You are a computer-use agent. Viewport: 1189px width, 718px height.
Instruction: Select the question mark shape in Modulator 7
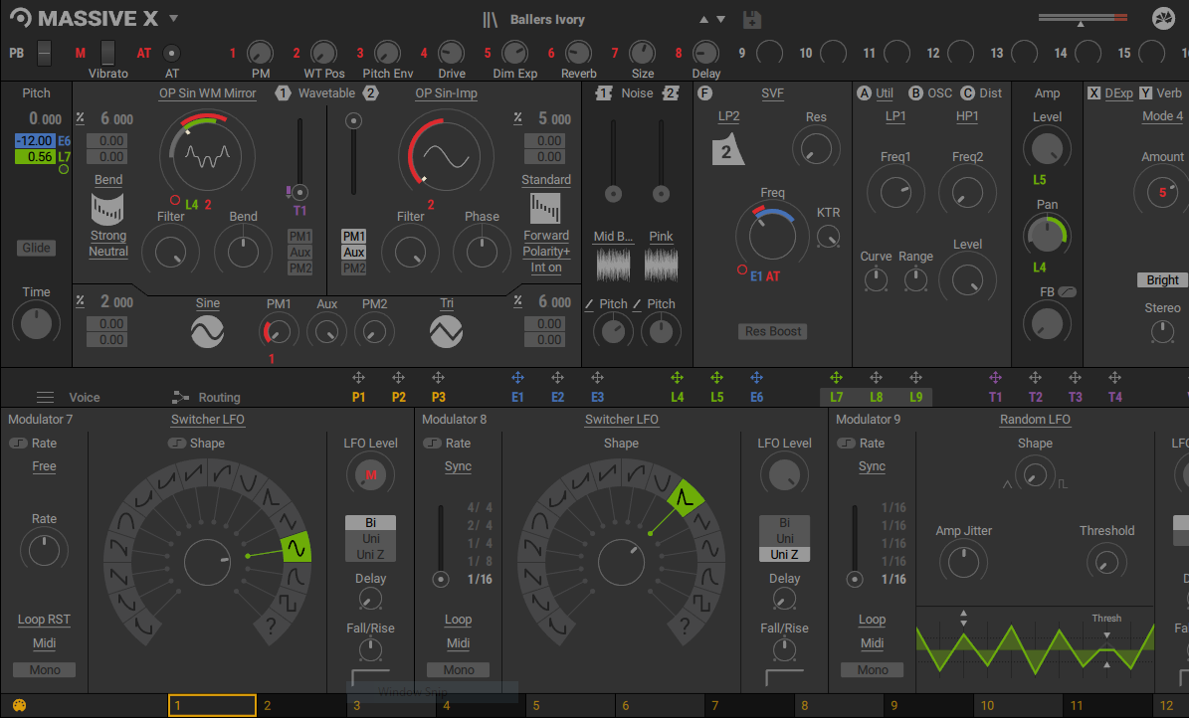tap(271, 626)
